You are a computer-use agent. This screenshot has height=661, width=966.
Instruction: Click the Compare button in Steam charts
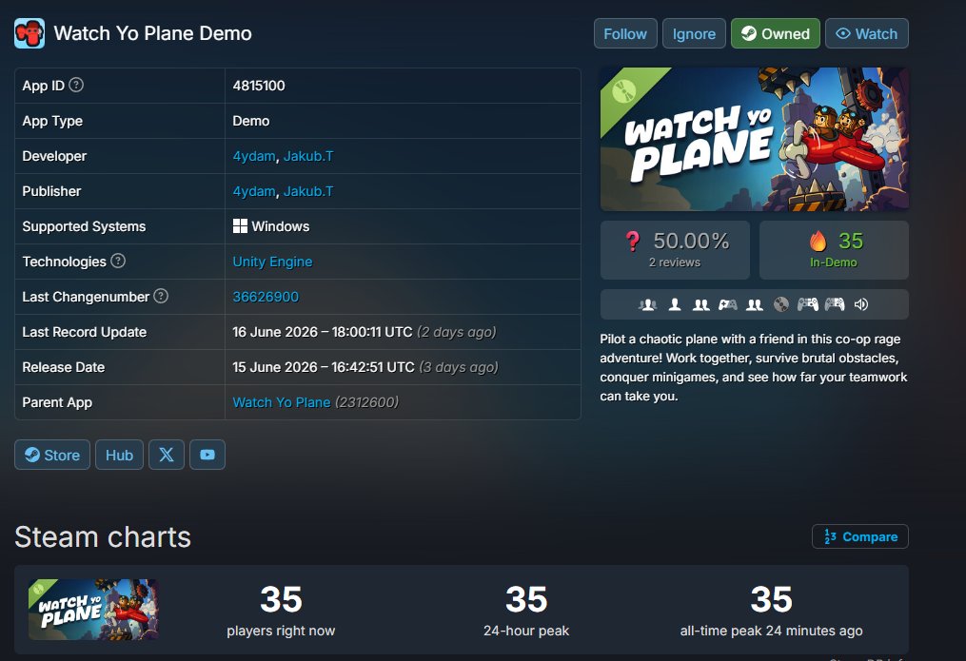(860, 536)
